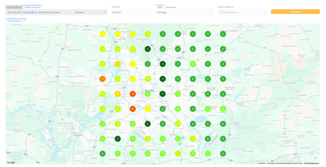Screen dimensions: 326x167
Task: Click the Google logo on the map
Action: [11, 163]
